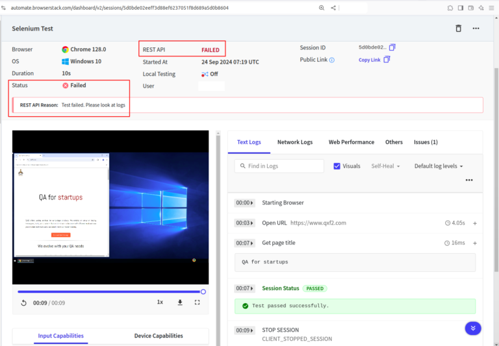The height and width of the screenshot is (346, 499).
Task: Click the truncated session ID 5d0bde02
Action: pos(372,47)
